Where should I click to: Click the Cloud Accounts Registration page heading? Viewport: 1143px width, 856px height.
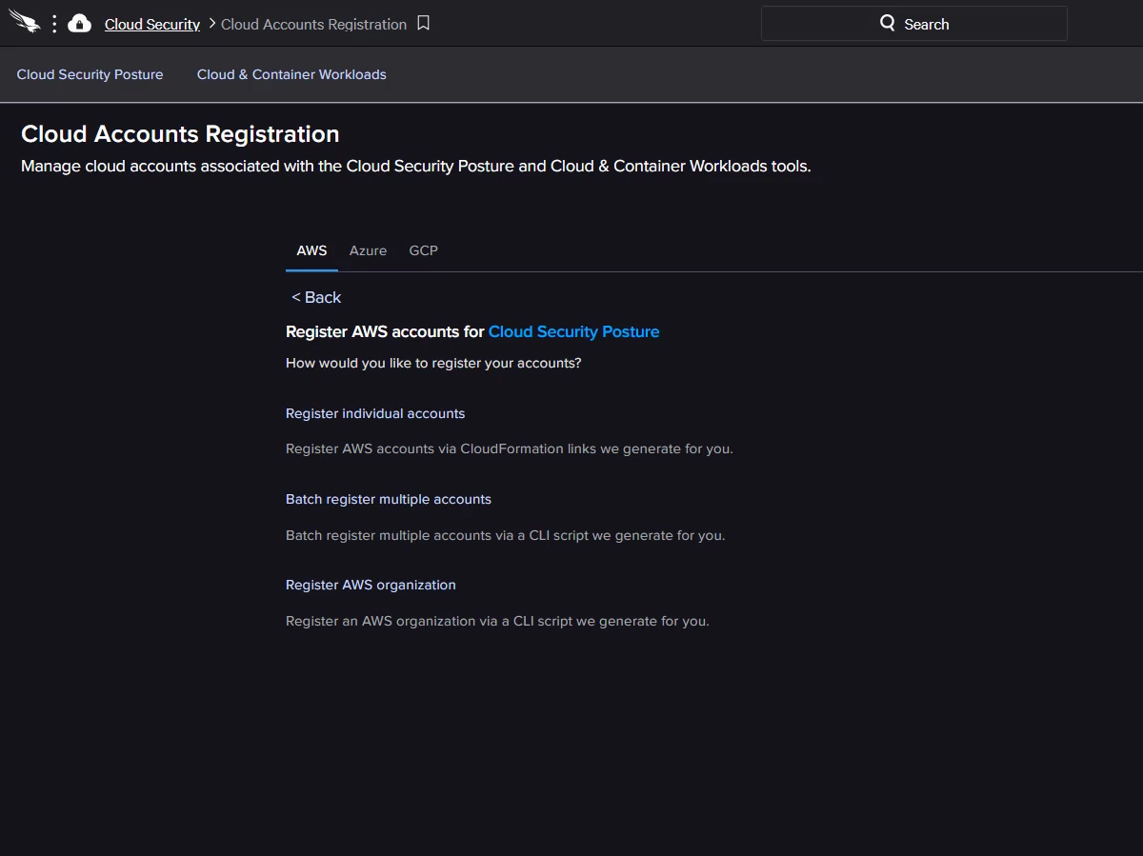point(180,134)
